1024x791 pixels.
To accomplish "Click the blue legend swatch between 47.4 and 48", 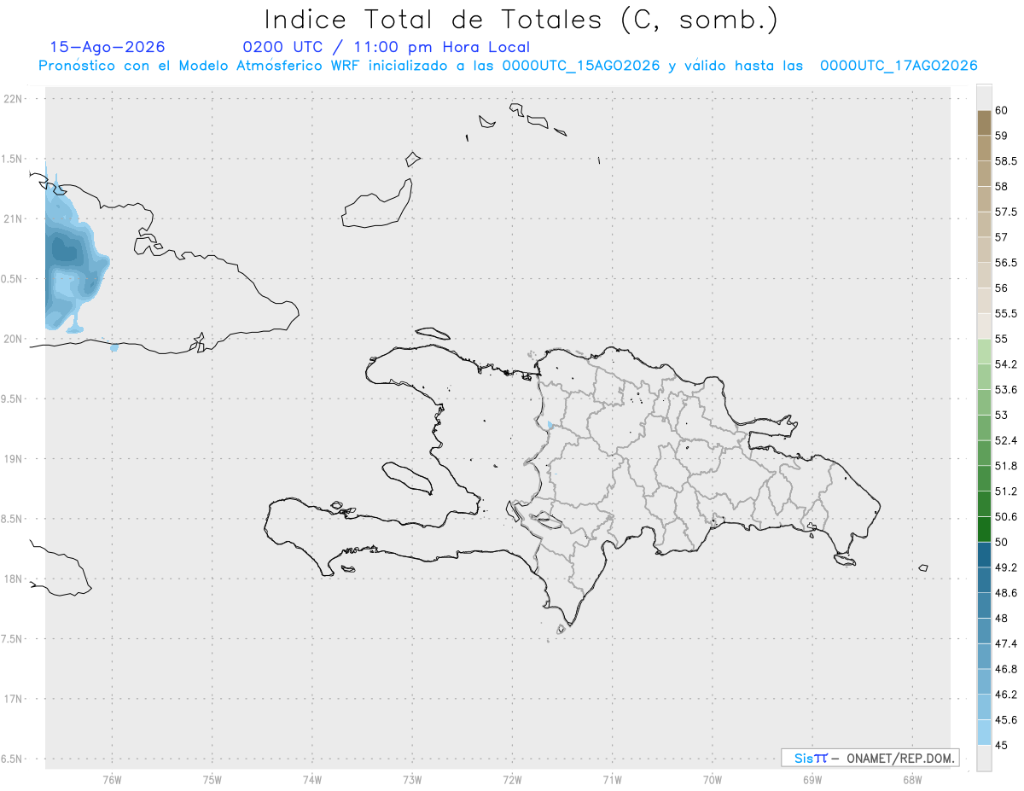I will [x=984, y=631].
